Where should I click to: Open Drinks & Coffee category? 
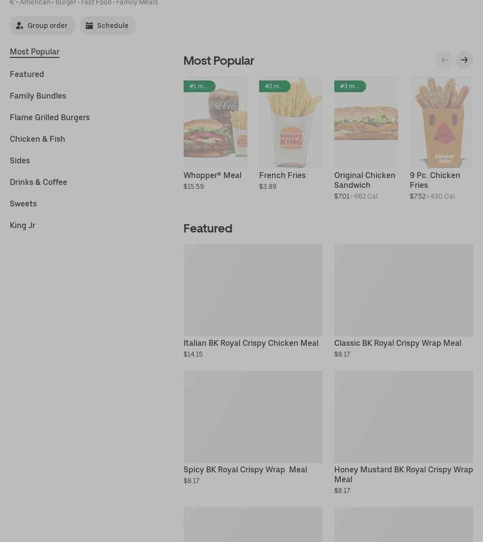point(38,182)
